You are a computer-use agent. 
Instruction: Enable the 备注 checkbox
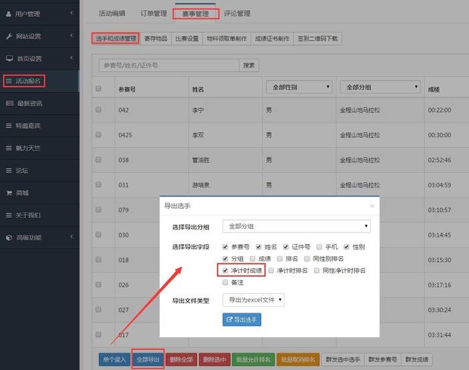coord(225,282)
